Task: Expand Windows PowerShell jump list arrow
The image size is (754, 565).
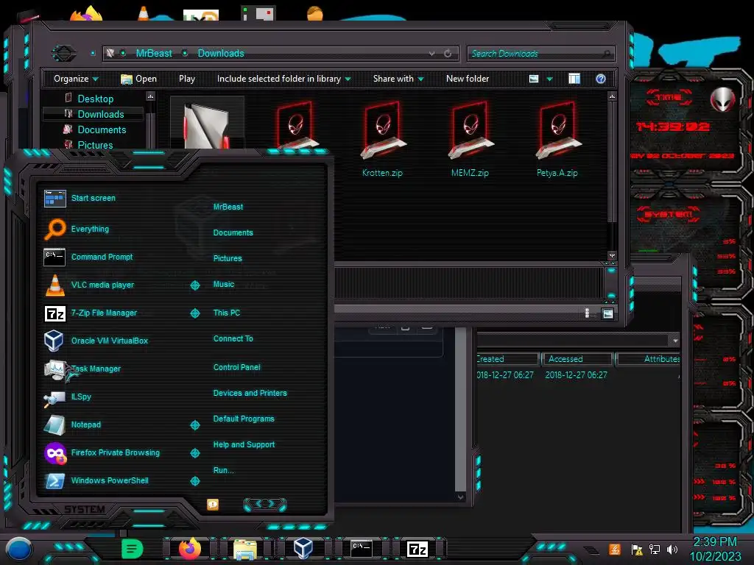Action: coord(194,481)
